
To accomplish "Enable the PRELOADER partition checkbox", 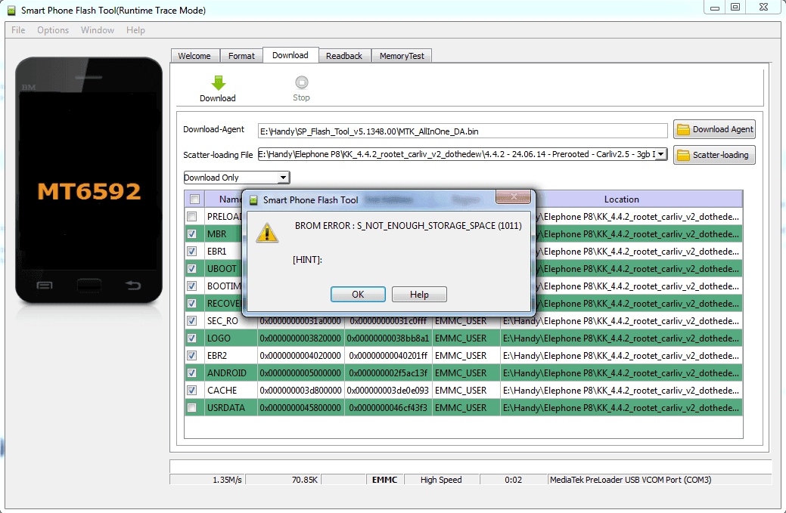I will 191,217.
